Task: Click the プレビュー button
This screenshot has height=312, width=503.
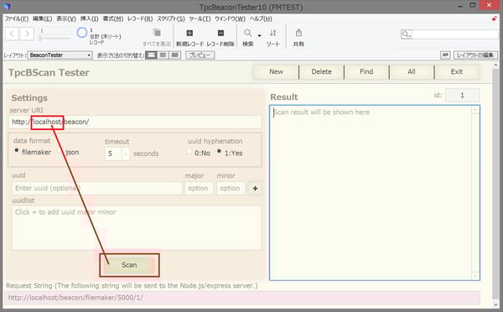Action: [x=200, y=55]
